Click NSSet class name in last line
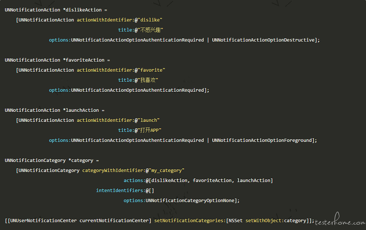Screen dimensions: 366x230 coord(236,220)
